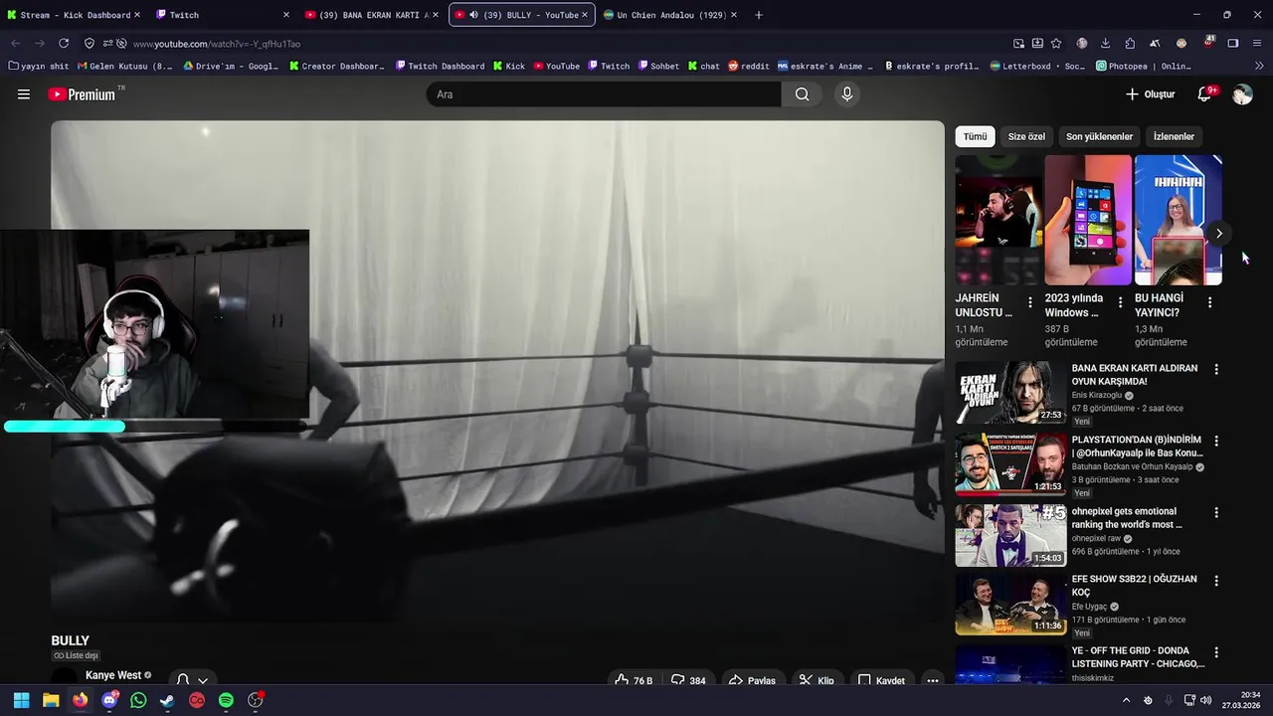
Task: Open EFE SHOW S3B22 video thumbnail
Action: click(1010, 604)
